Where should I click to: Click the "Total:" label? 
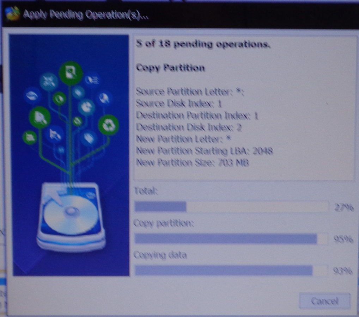pos(146,191)
